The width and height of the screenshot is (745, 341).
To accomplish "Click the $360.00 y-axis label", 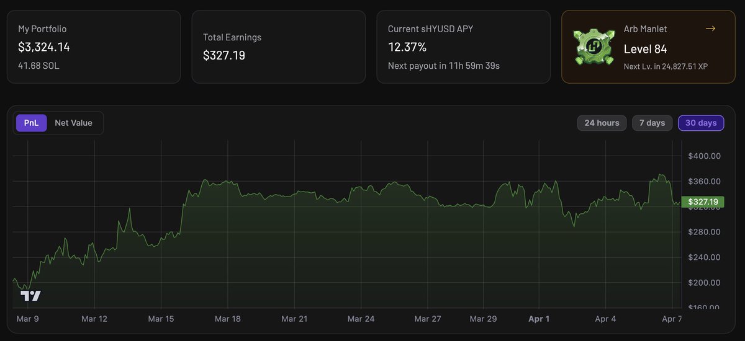I will tap(704, 182).
